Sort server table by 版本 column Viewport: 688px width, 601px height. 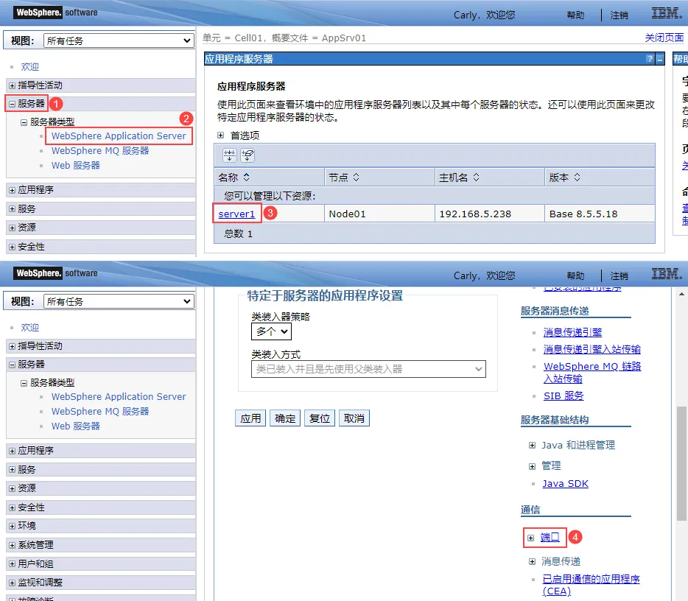coord(577,178)
